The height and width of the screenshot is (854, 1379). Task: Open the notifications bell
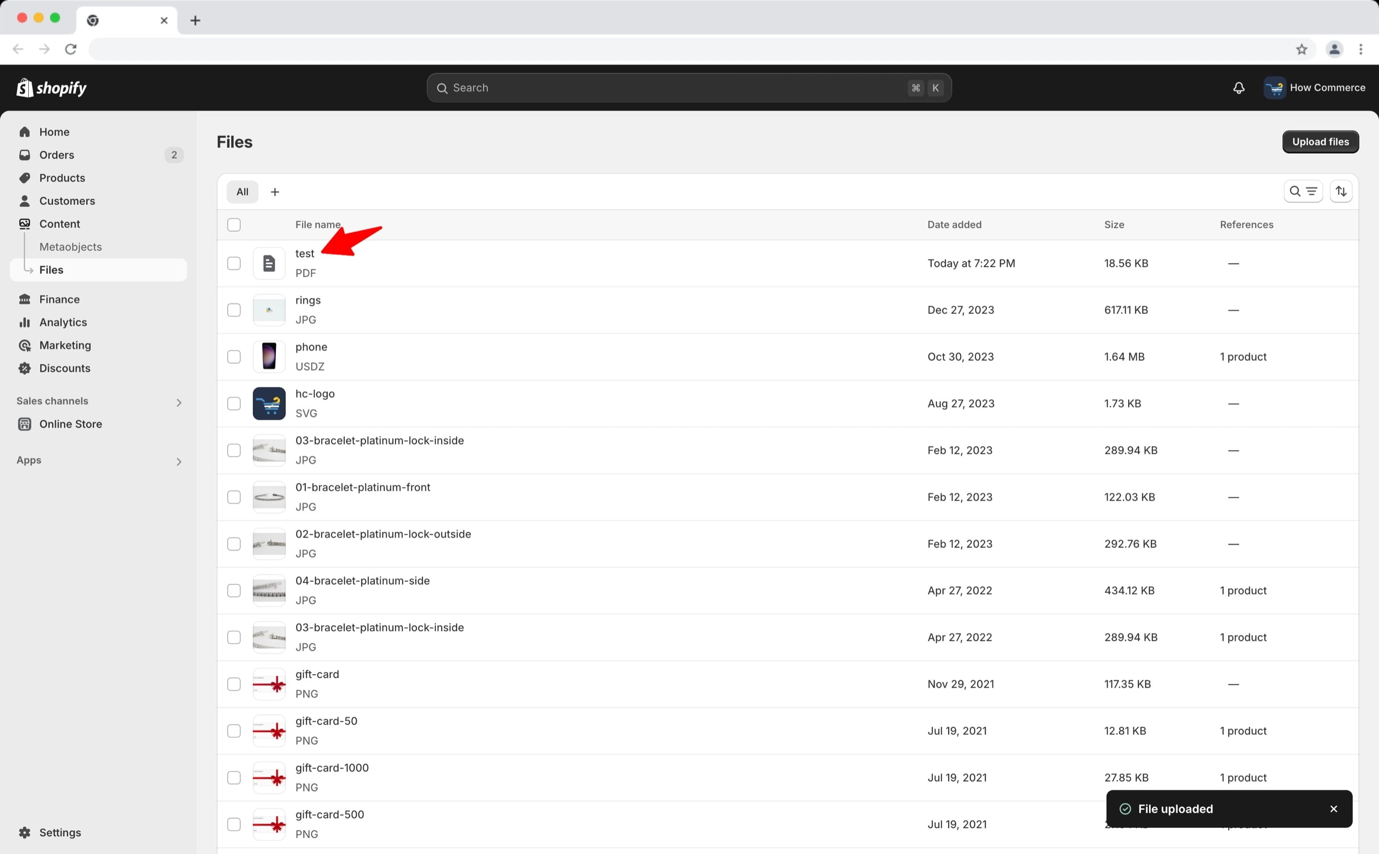point(1238,88)
